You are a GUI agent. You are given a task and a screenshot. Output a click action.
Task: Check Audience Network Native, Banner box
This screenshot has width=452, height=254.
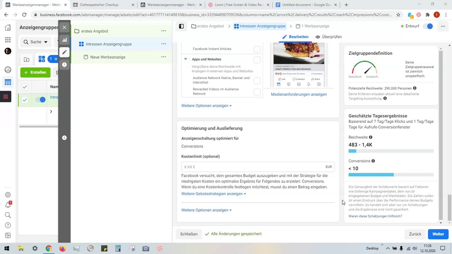pos(257,81)
